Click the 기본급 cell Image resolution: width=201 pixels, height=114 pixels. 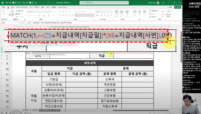click(54, 79)
